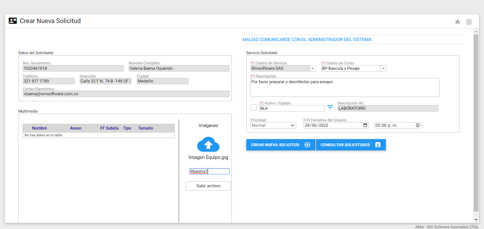The height and width of the screenshot is (229, 484).
Task: Click the time field showing 05:00 p. m.
Action: 398,125
